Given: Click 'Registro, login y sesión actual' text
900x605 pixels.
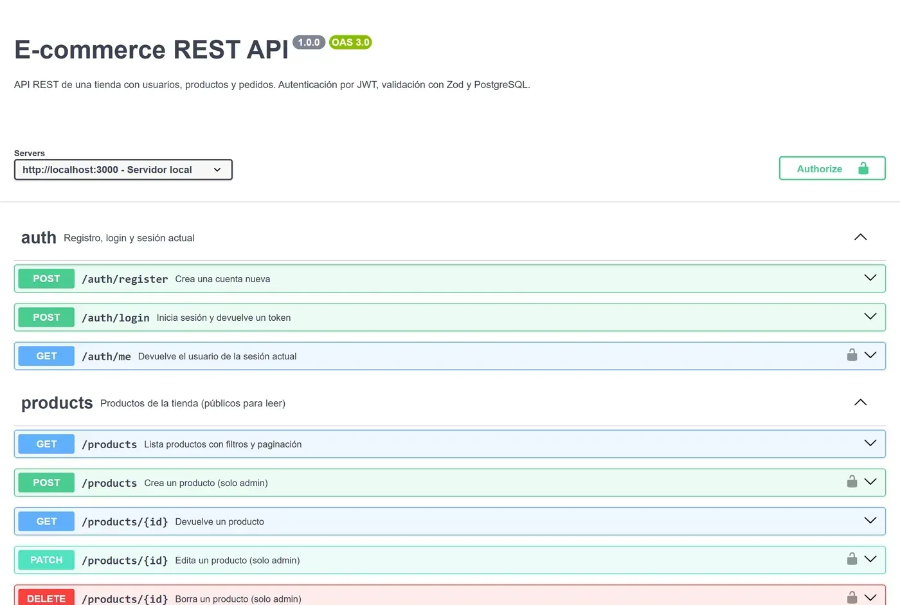Looking at the screenshot, I should pos(129,238).
